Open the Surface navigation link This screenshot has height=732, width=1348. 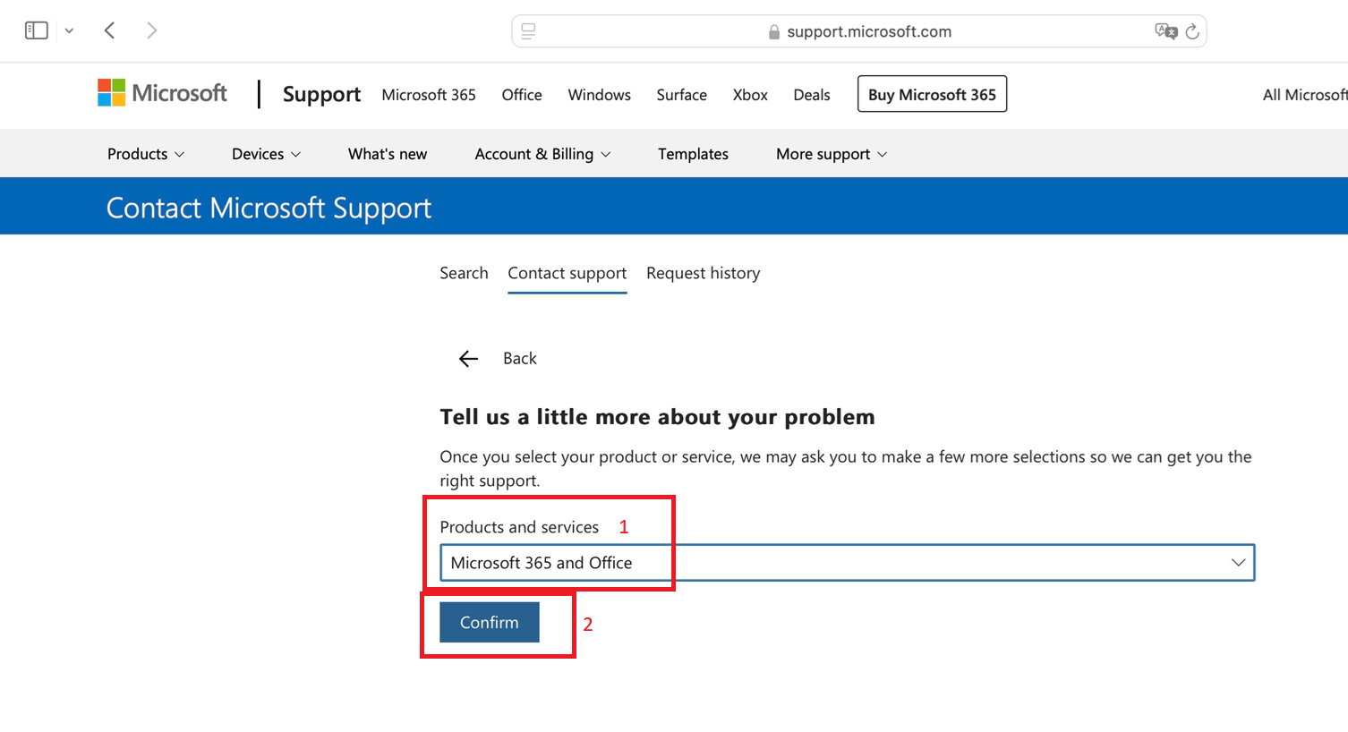(681, 95)
